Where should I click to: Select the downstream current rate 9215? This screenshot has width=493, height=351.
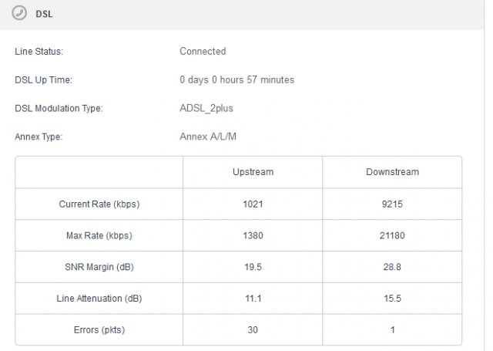click(392, 204)
